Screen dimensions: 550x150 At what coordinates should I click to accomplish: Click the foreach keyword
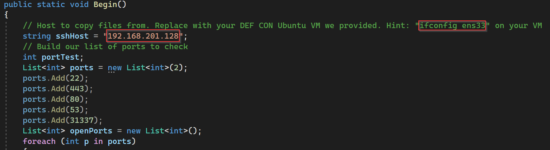[x=39, y=141]
